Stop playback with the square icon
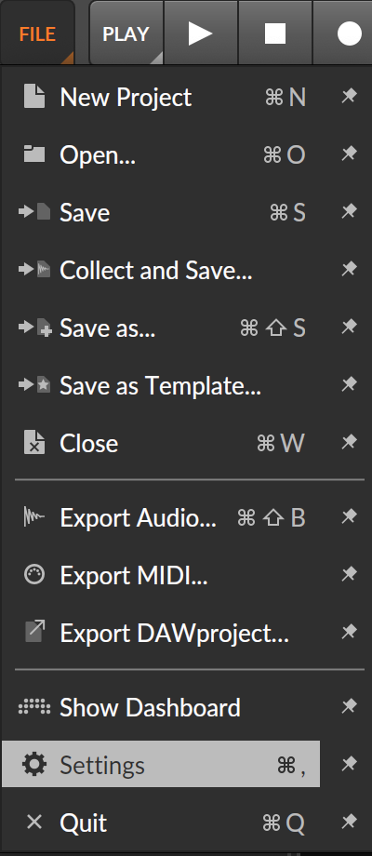The width and height of the screenshot is (372, 856). pos(275,33)
